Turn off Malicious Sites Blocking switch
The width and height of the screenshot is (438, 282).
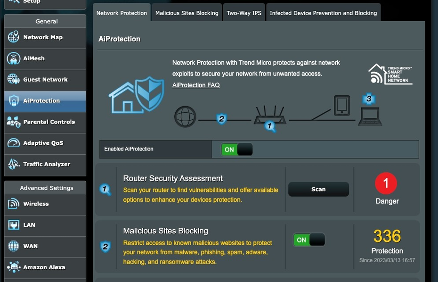click(309, 240)
